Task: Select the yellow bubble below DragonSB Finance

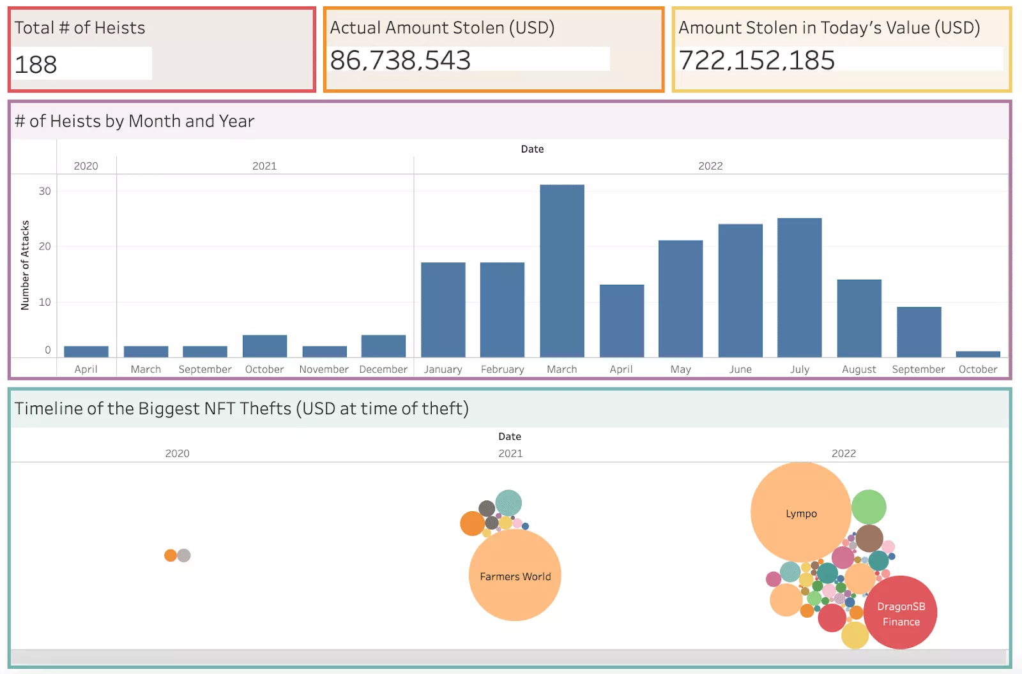Action: 855,635
